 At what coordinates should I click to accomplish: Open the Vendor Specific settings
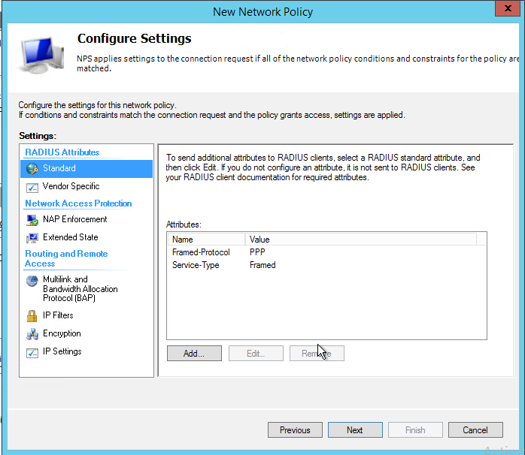71,186
